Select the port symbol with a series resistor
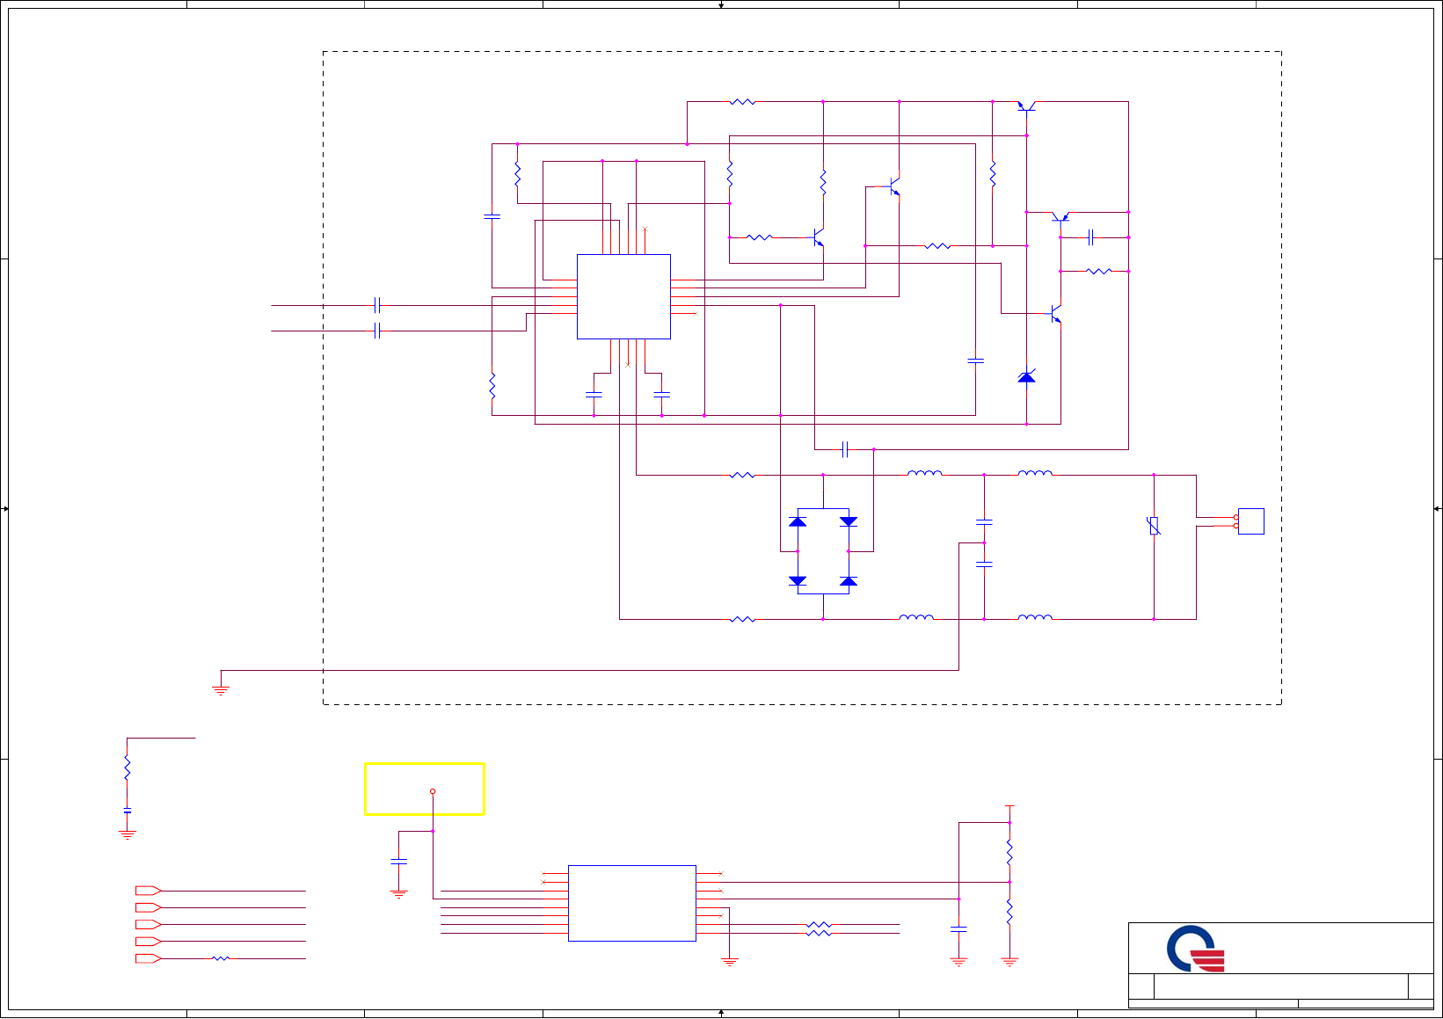The image size is (1443, 1019). click(148, 958)
